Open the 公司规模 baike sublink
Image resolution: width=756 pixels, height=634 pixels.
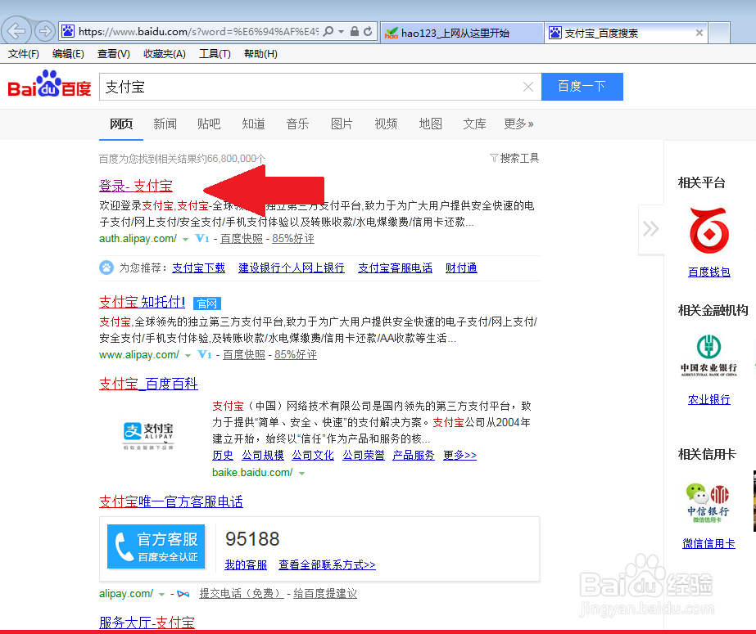[x=263, y=455]
